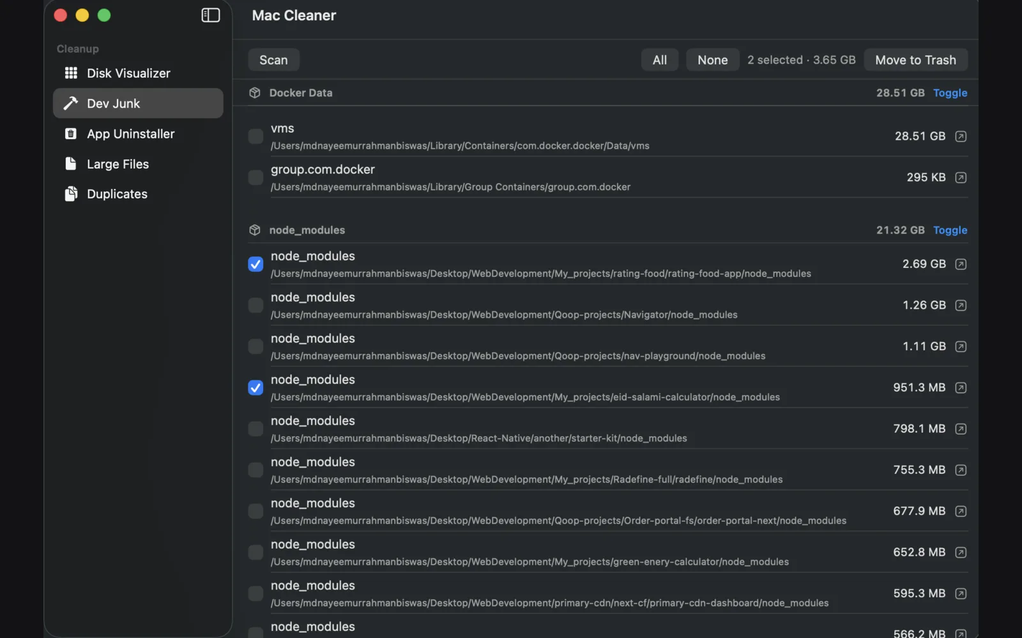Click the node_modules group cube icon
The image size is (1022, 638).
pyautogui.click(x=255, y=230)
